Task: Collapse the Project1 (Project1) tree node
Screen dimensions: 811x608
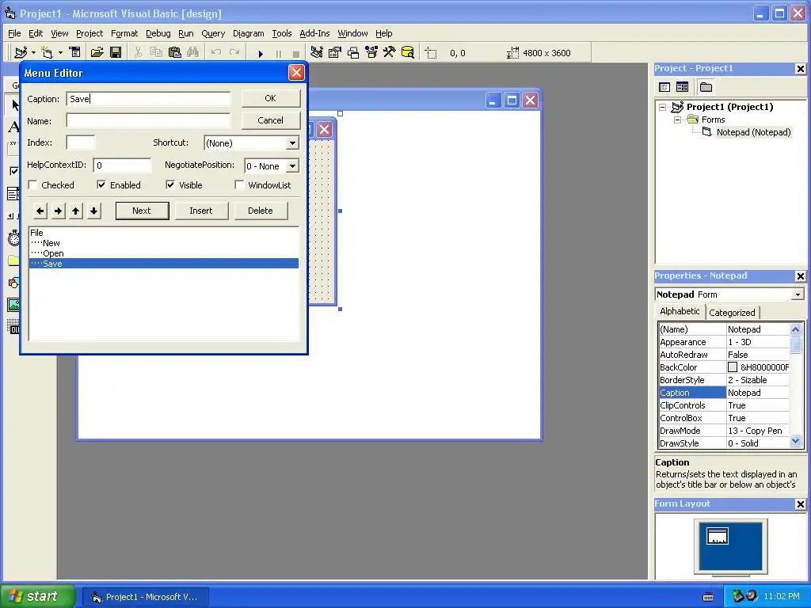Action: (x=663, y=107)
